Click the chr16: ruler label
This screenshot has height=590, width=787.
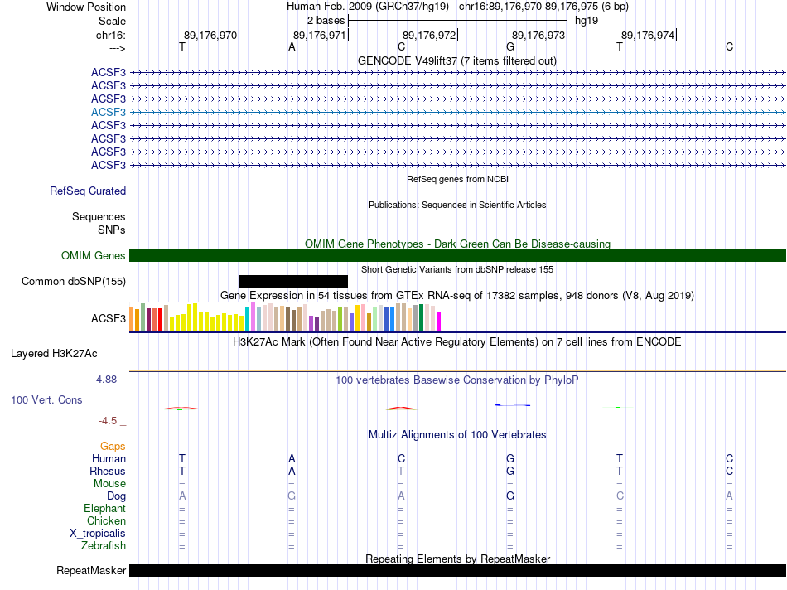tap(110, 35)
